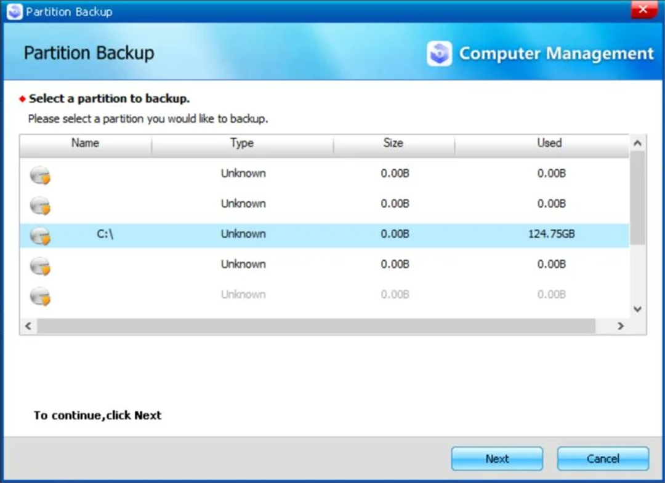665x483 pixels.
Task: Select the 124.75GB used value cell
Action: [x=551, y=234]
